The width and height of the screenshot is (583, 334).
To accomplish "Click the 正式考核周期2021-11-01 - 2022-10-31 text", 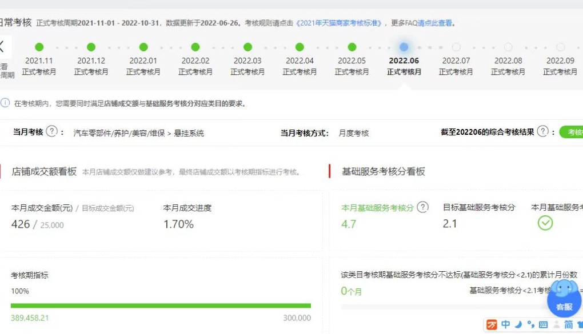I will click(98, 23).
